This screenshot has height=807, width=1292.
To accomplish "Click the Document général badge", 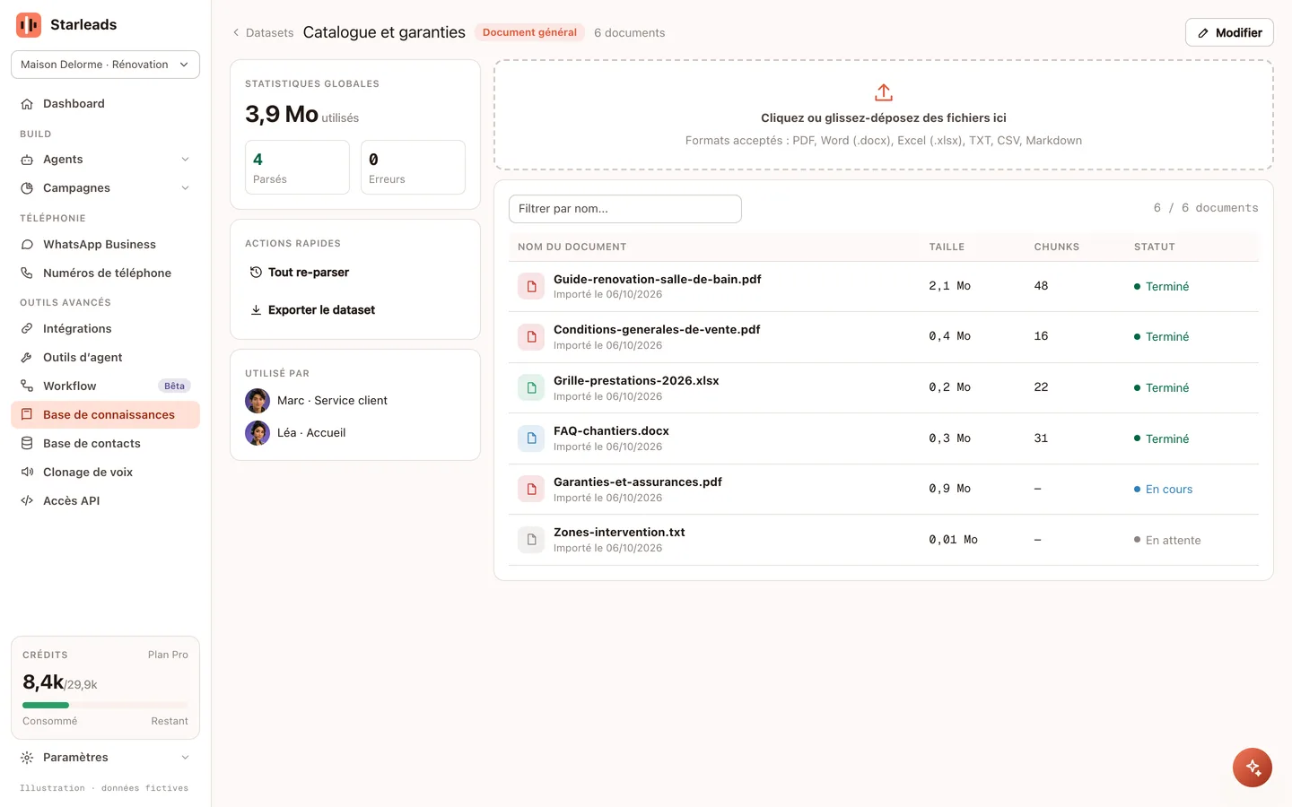I will coord(529,33).
